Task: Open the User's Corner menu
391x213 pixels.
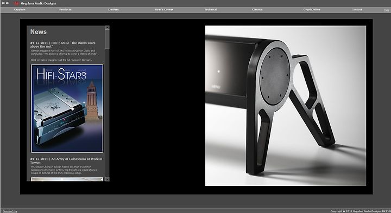Action: pyautogui.click(x=164, y=9)
